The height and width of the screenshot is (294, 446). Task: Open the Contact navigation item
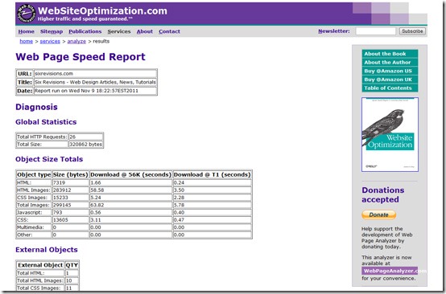coord(169,31)
